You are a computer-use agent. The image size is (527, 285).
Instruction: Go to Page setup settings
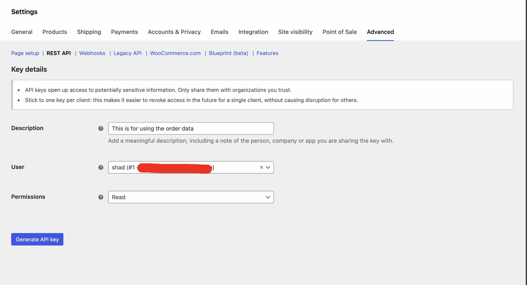point(25,53)
